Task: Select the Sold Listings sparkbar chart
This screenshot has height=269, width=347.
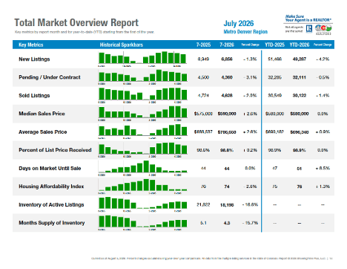Action: point(142,95)
